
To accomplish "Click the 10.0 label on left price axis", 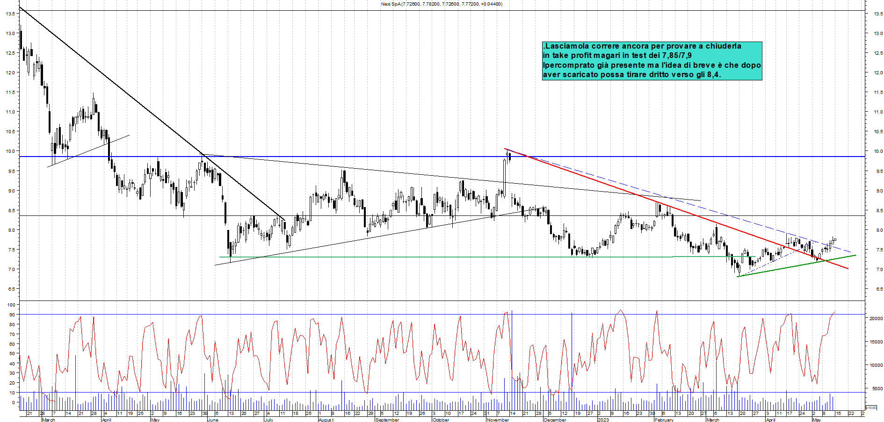I will (10, 151).
